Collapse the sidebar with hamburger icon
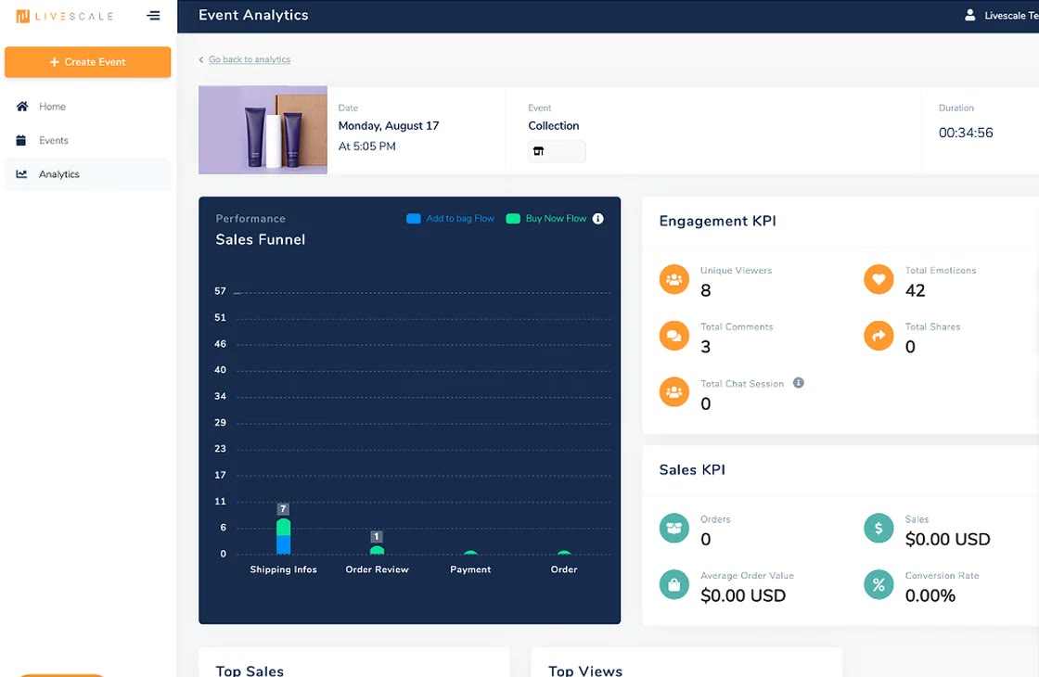Screen dimensions: 1039x677 tap(153, 15)
